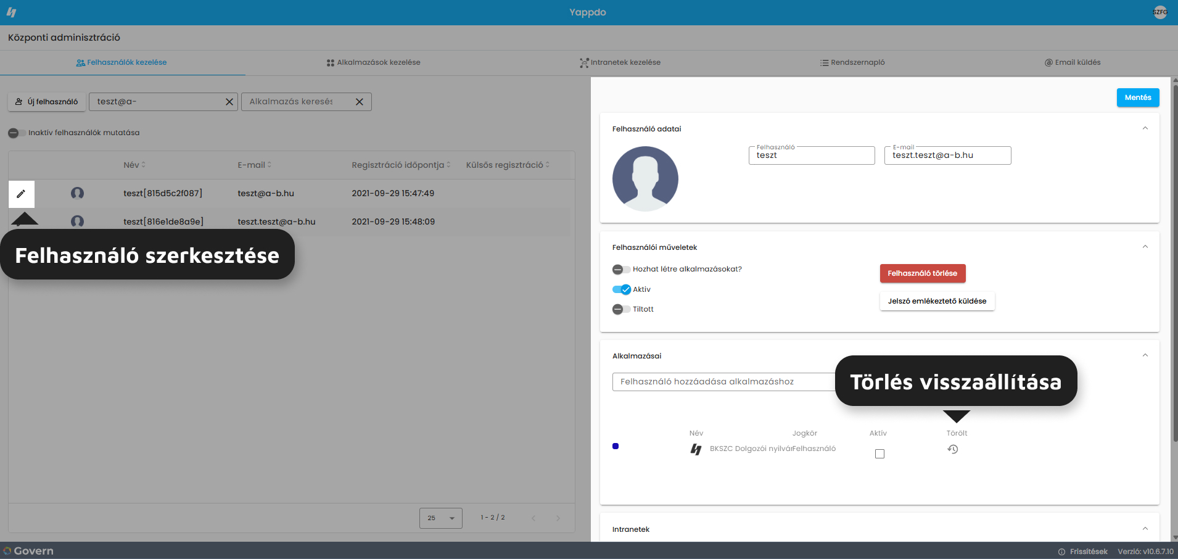This screenshot has height=559, width=1178.
Task: Click the BKSZC Dolgozói application icon
Action: tap(696, 449)
